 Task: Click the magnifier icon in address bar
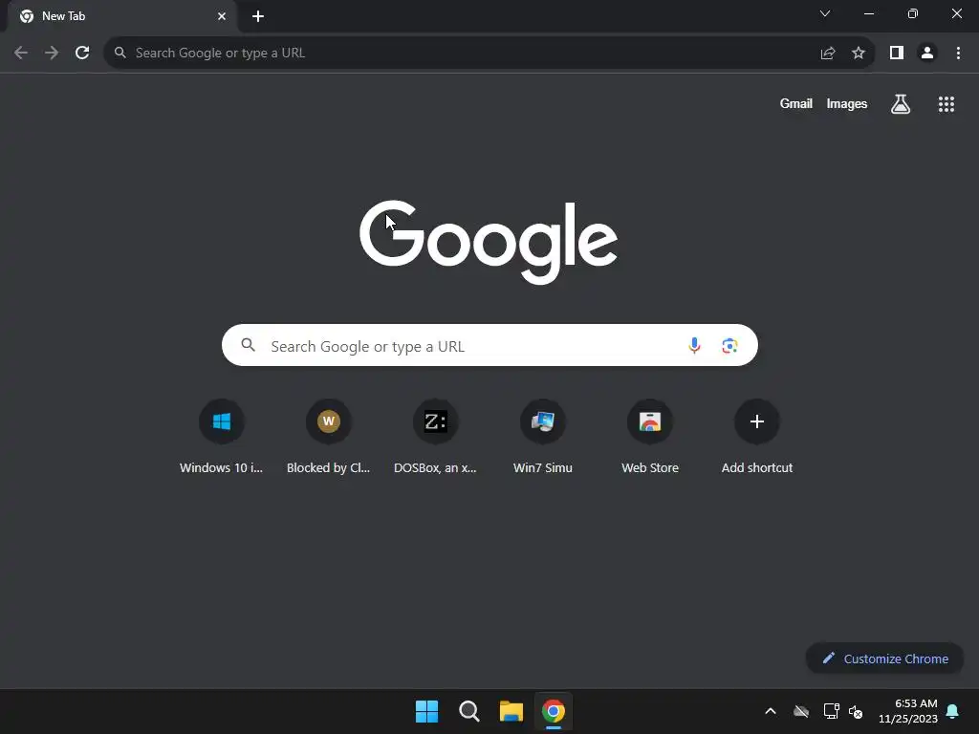[120, 54]
